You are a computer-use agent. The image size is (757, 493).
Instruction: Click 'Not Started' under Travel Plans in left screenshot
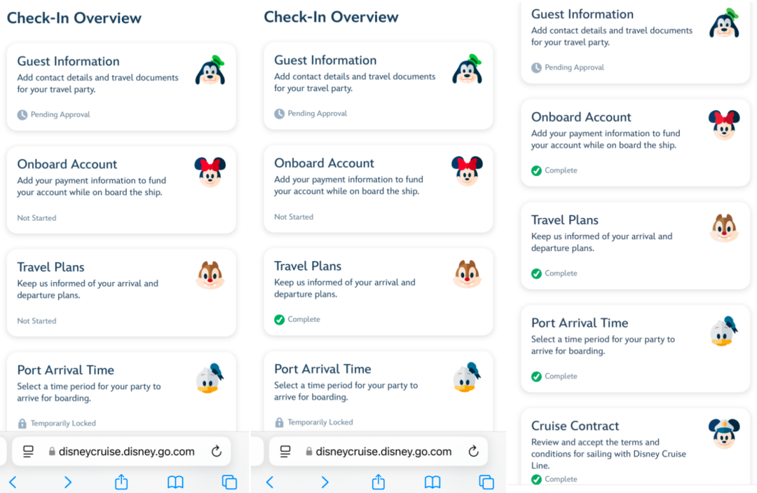click(36, 321)
